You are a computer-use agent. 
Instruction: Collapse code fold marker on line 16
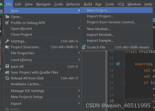(124, 83)
